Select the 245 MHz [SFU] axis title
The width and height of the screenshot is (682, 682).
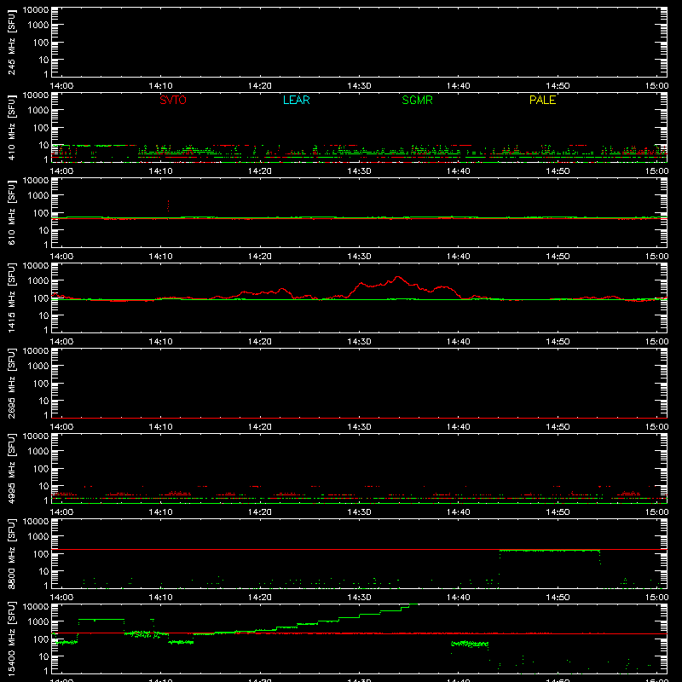tap(12, 42)
